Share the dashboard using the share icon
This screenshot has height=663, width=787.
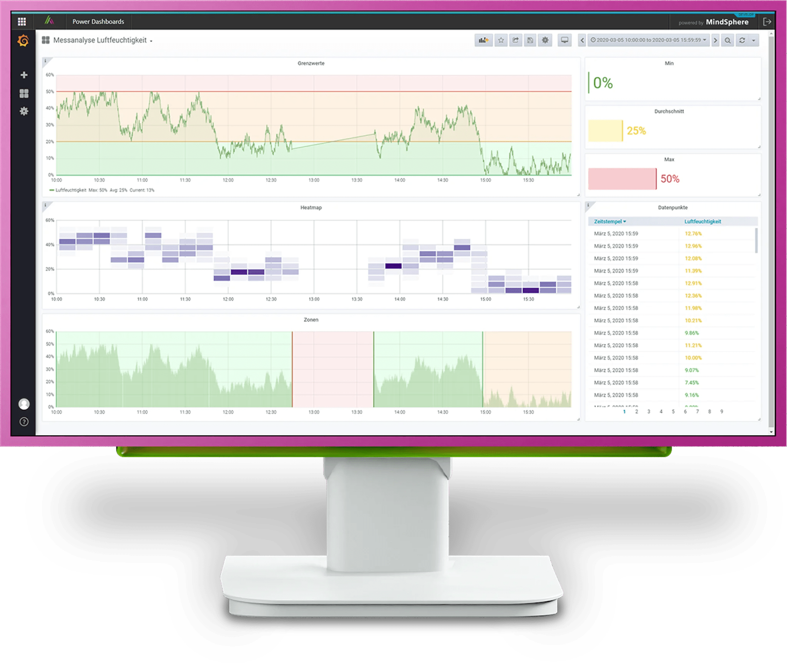(515, 40)
